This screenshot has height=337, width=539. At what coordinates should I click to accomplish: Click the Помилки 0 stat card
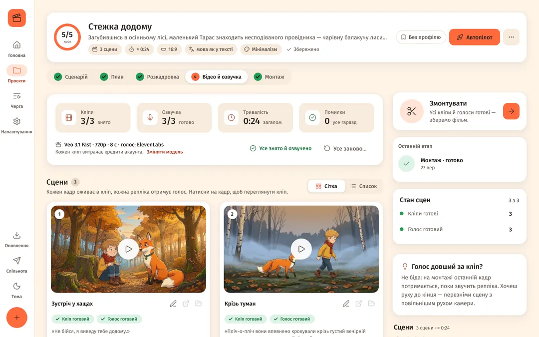click(336, 118)
